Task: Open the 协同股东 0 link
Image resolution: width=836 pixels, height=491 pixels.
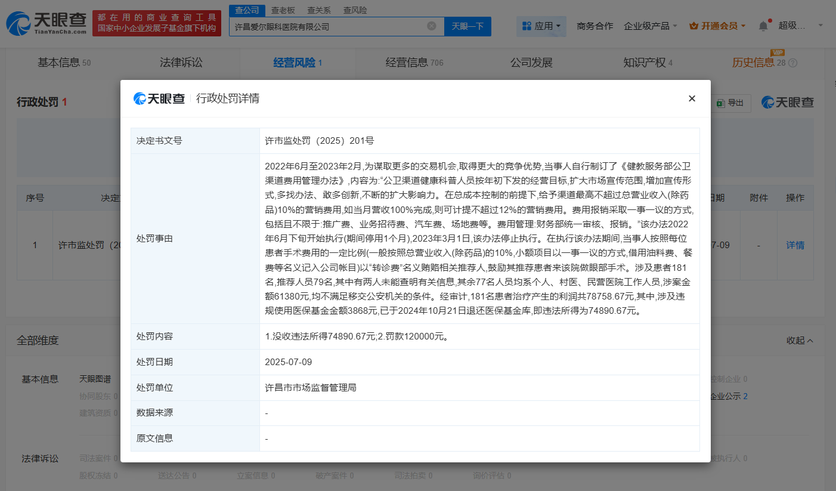Action: tap(98, 397)
